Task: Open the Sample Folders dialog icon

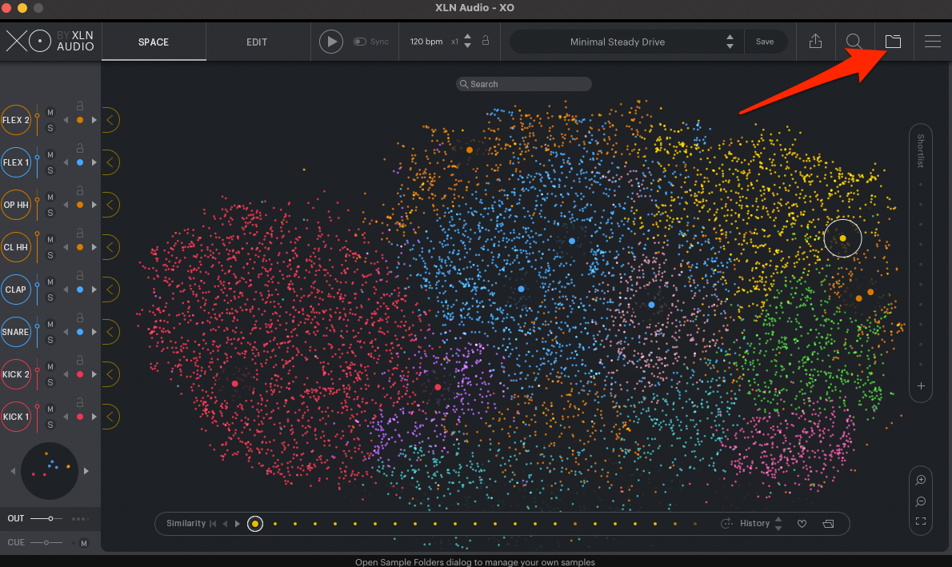Action: [x=893, y=42]
